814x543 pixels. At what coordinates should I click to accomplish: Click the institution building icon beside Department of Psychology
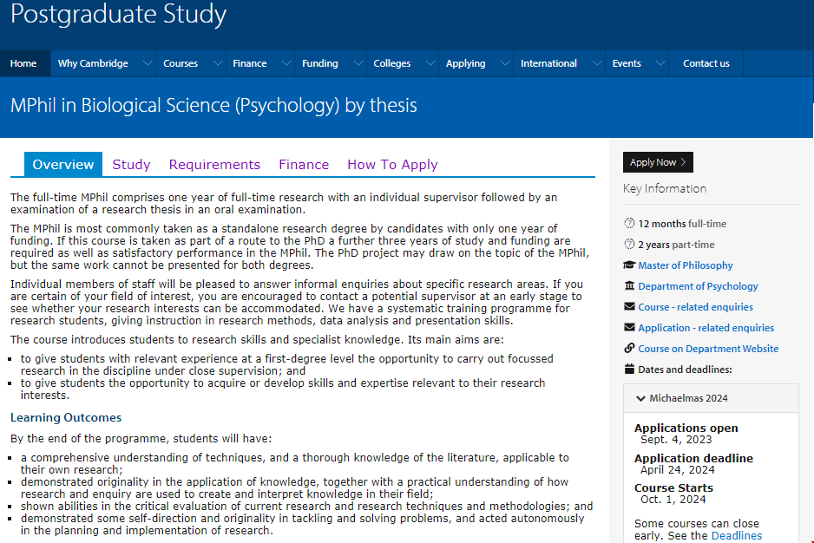tap(629, 286)
